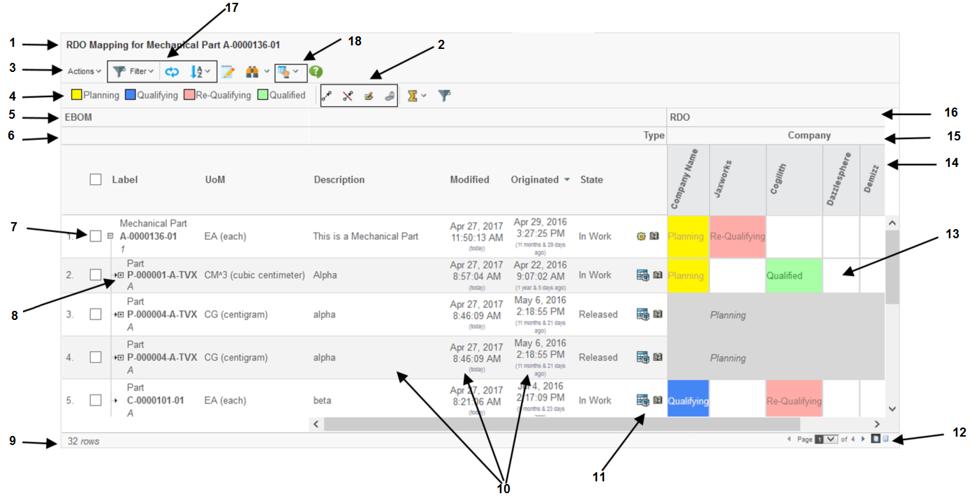
Task: Select checkbox for Mechanical Part A-0000136-01
Action: 96,236
